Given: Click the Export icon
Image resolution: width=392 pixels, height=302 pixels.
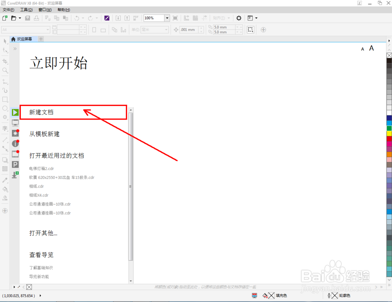Looking at the screenshot, I should pos(127,18).
